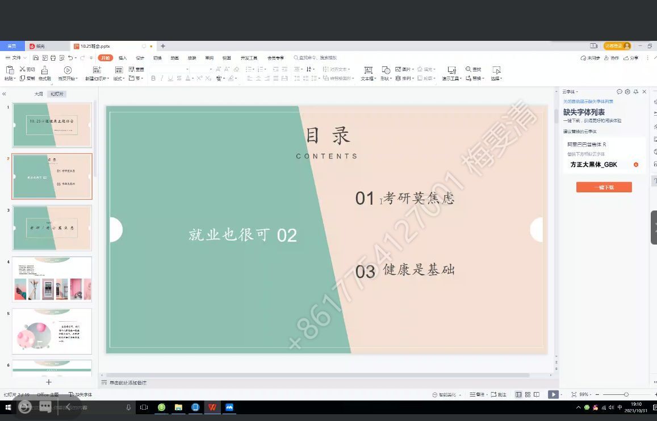Start slideshow from current slide button
The width and height of the screenshot is (657, 421).
[553, 394]
